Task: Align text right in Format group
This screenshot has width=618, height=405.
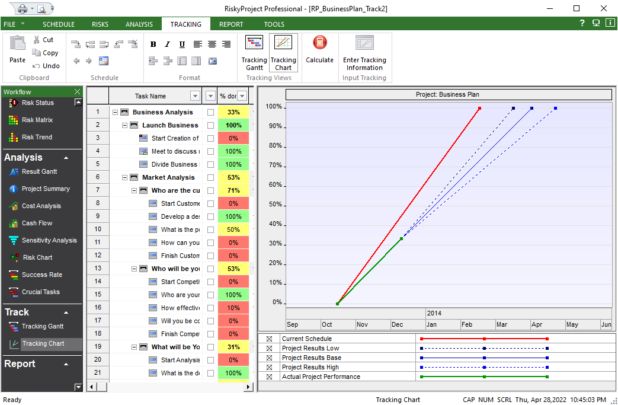Action: click(x=226, y=44)
